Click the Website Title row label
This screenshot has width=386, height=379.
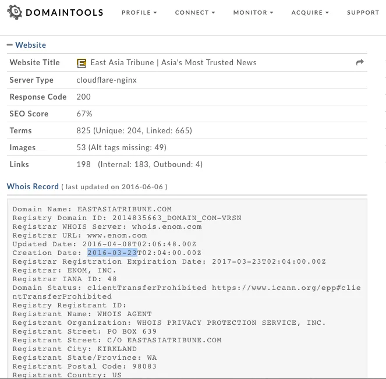(34, 62)
